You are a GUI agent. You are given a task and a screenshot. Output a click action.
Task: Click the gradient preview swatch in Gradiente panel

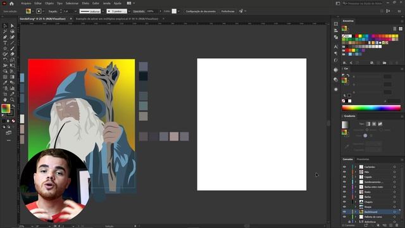pos(345,125)
